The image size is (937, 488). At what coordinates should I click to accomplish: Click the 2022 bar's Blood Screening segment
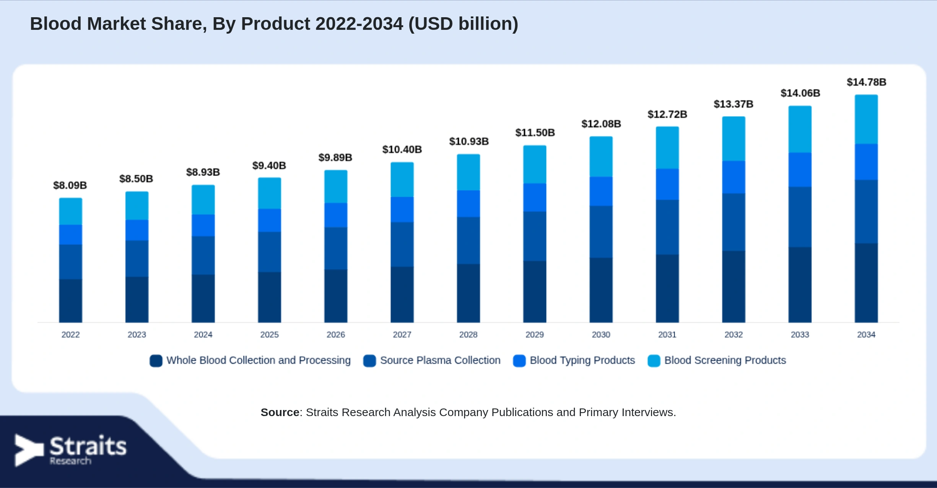(71, 211)
